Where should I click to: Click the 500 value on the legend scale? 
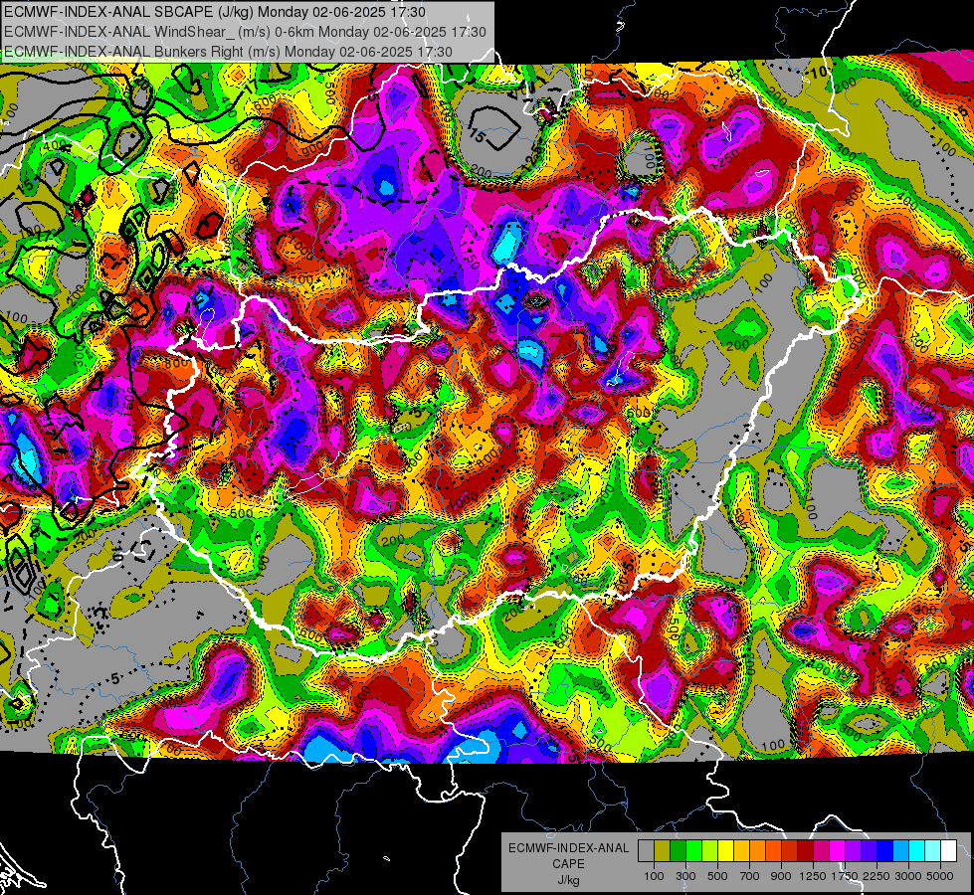717,876
